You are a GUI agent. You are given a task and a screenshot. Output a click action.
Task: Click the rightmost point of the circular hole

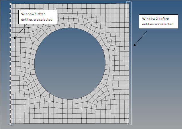tap(105, 63)
